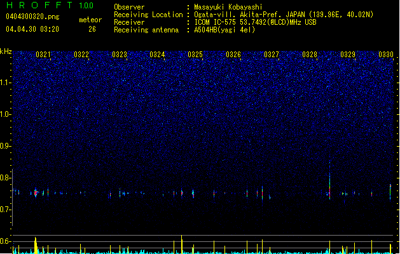The height and width of the screenshot is (254, 400).
Task: Click the 1.0 kHz axis label
Action: point(6,114)
